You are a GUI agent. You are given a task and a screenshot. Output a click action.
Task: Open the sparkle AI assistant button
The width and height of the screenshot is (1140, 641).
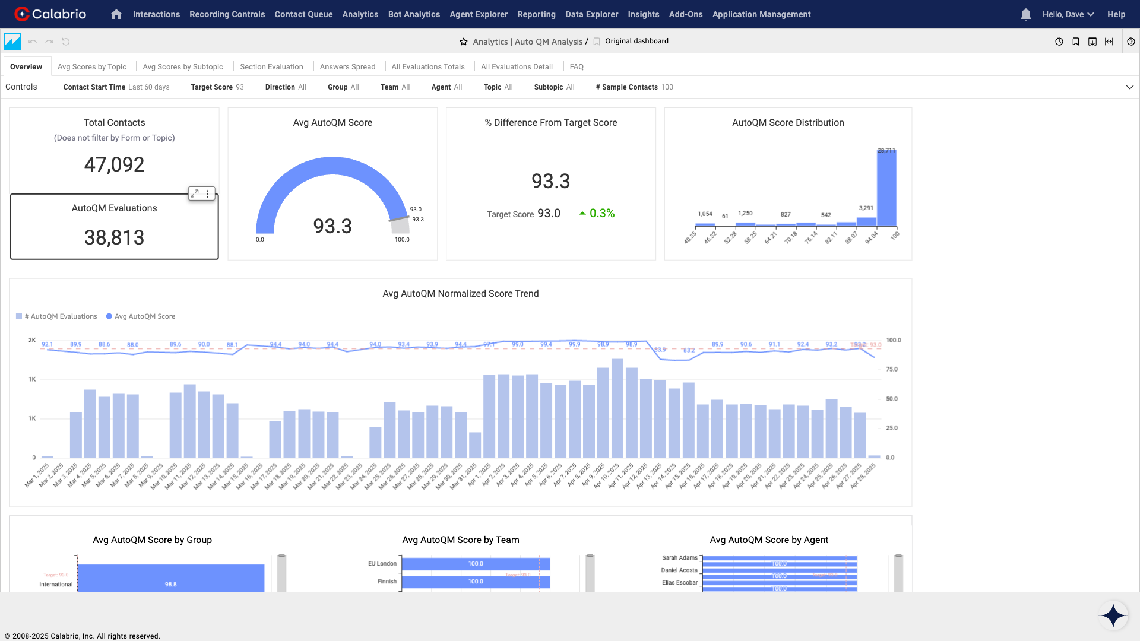tap(1113, 615)
